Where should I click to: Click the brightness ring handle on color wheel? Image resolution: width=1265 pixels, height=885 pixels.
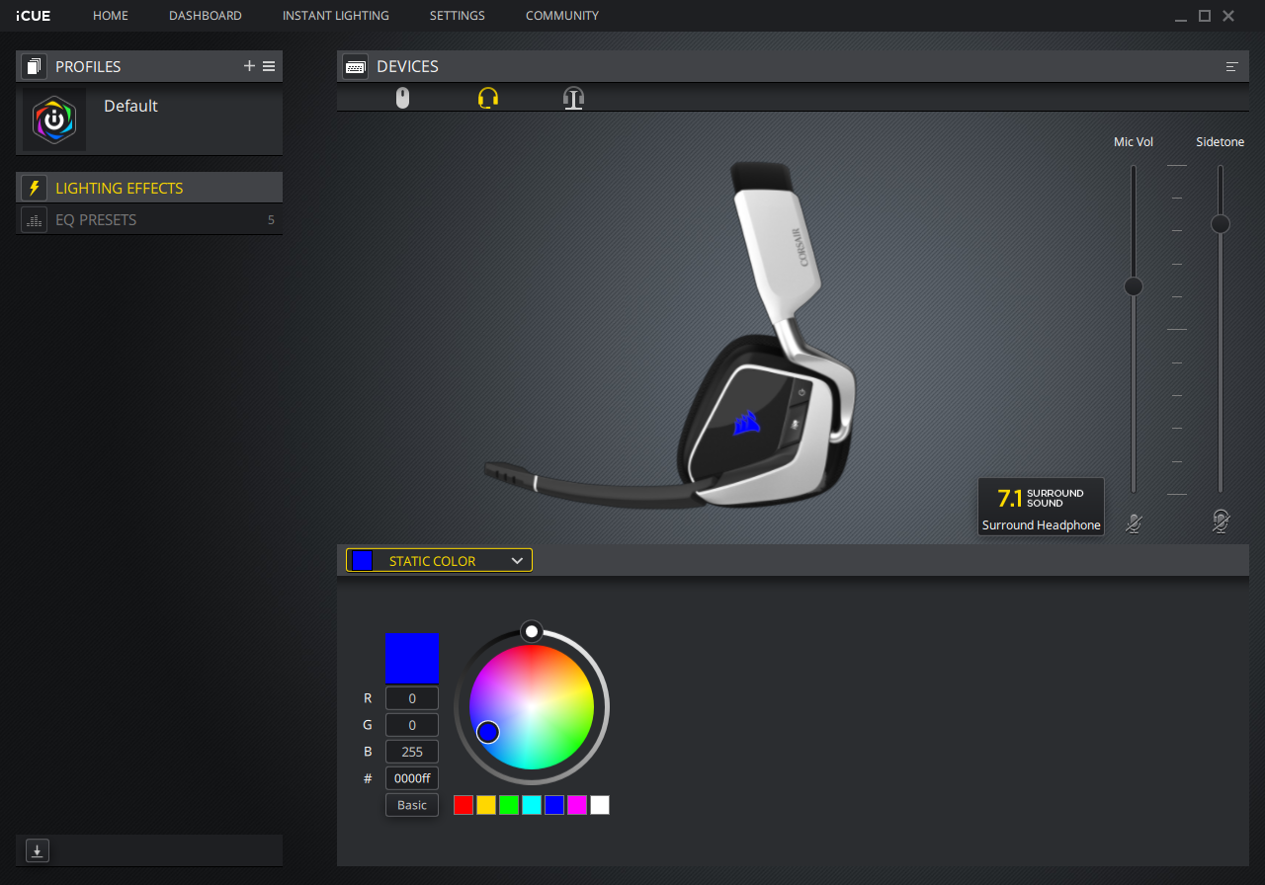tap(532, 631)
